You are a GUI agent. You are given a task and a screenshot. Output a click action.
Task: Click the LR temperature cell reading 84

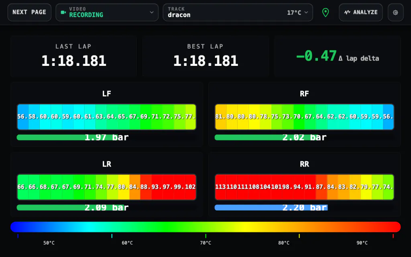[x=135, y=187]
